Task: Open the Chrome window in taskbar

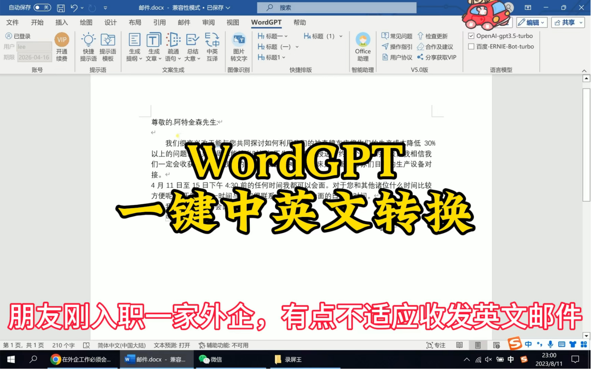Action: click(x=82, y=360)
